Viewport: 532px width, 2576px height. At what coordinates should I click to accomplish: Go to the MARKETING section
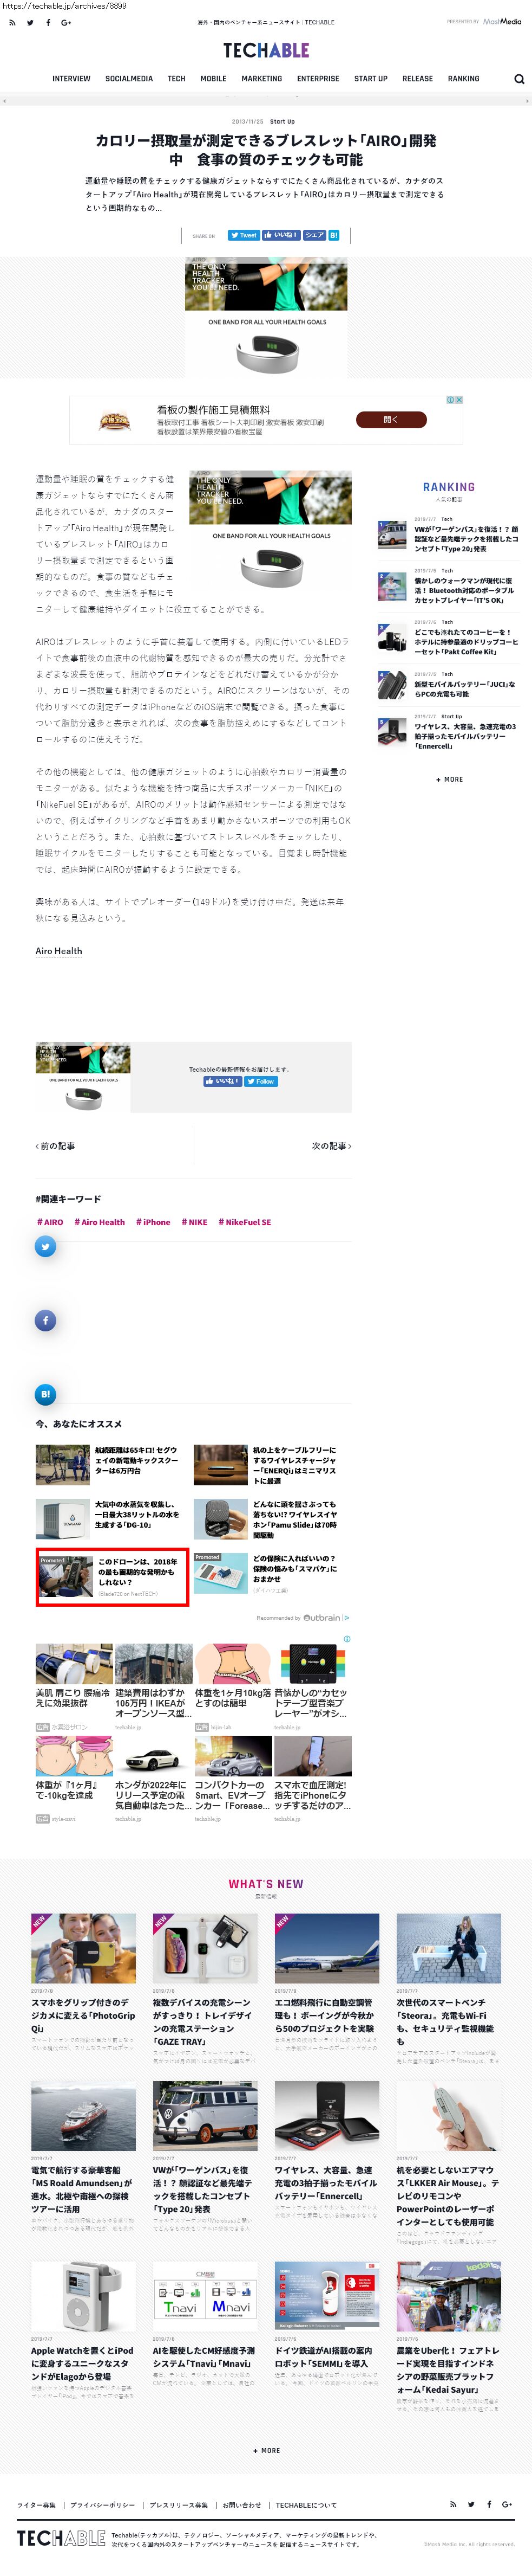tap(261, 79)
